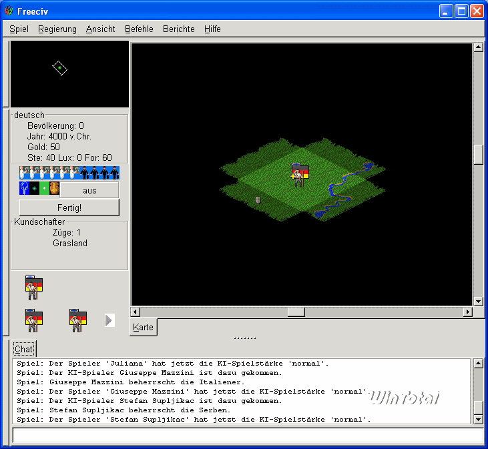This screenshot has width=488, height=449.
Task: Click the global warming indicator on black background
Action: (34, 188)
